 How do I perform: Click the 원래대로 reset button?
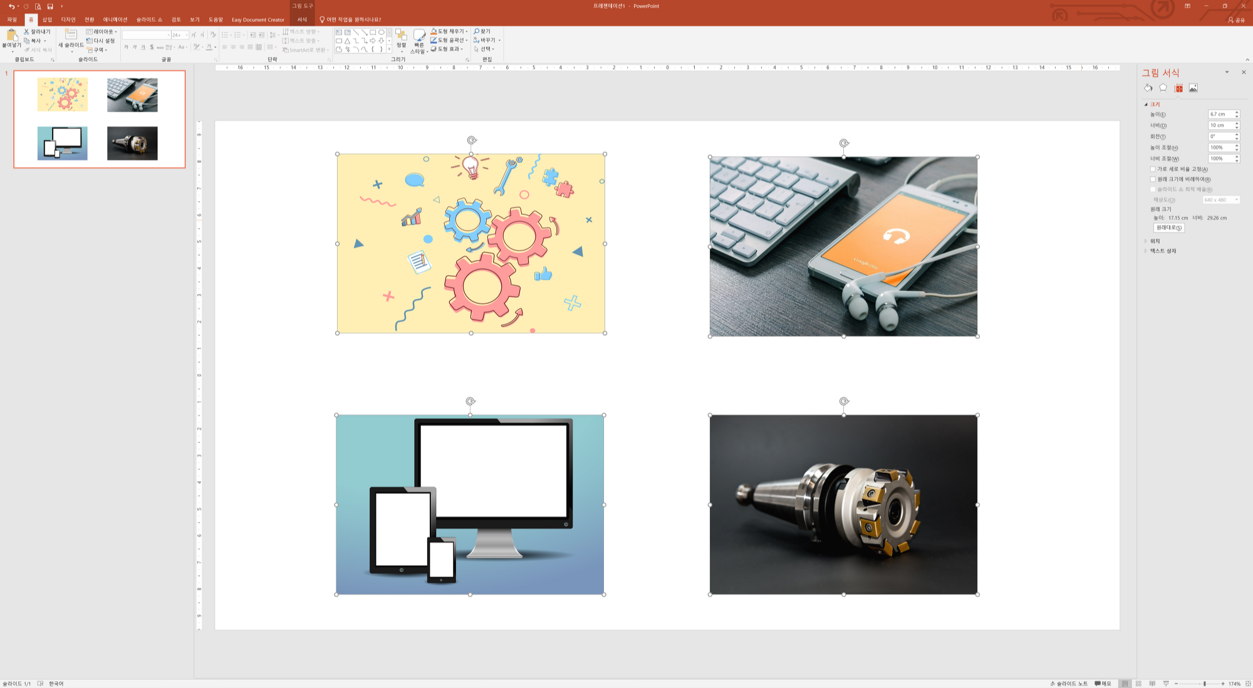(x=1168, y=228)
